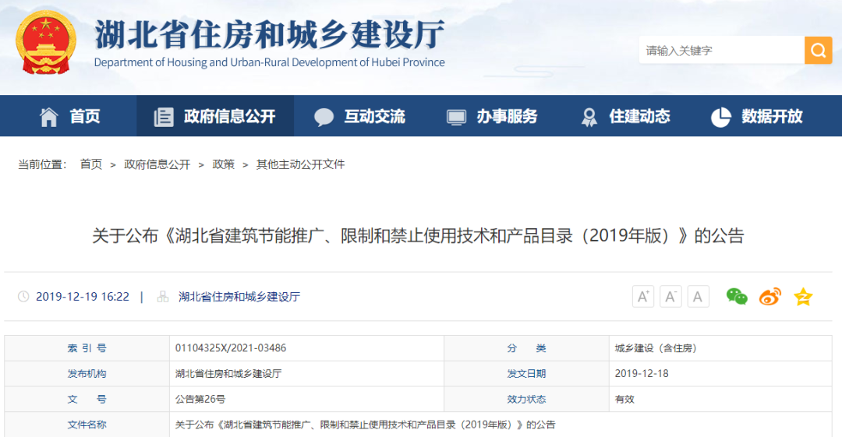Decrease font size with A- button

pos(670,297)
